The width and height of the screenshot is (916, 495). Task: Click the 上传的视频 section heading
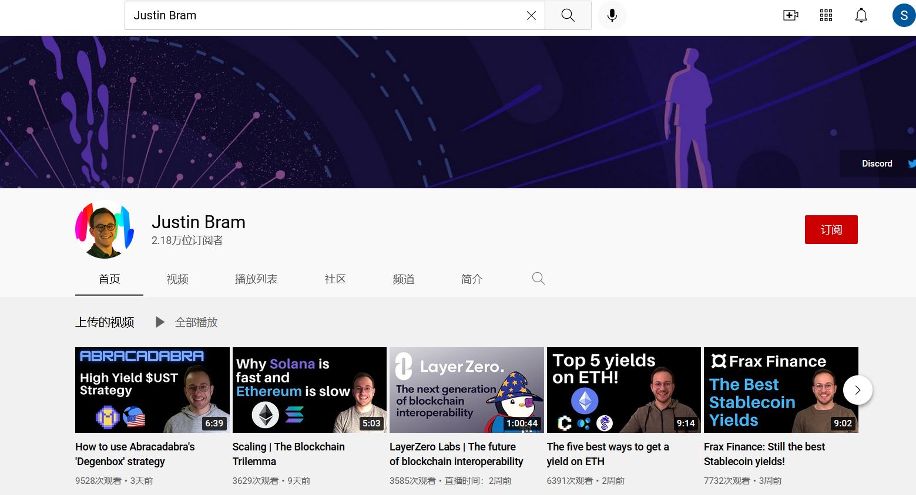pos(105,322)
